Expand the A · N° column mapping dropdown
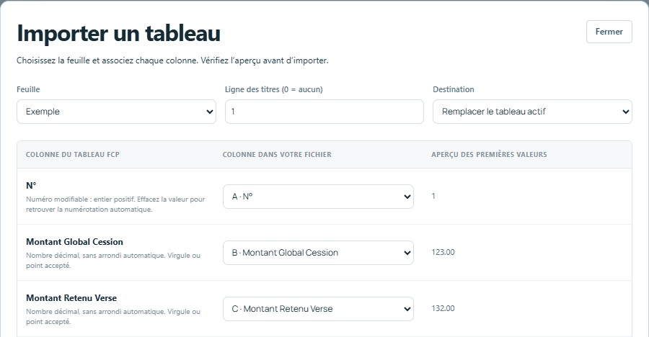 pos(318,197)
